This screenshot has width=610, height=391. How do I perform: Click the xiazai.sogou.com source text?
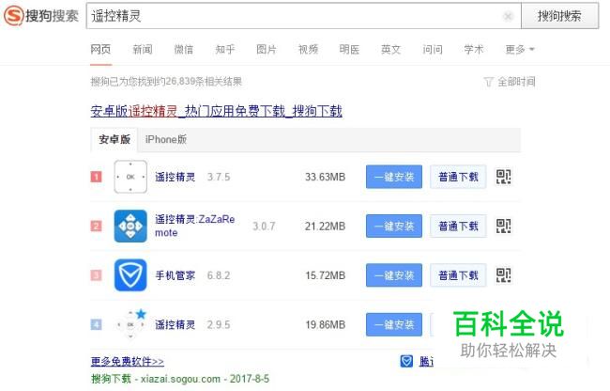[180, 379]
